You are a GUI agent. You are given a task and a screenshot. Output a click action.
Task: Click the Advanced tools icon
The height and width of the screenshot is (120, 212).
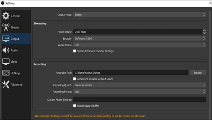click(x=6, y=85)
